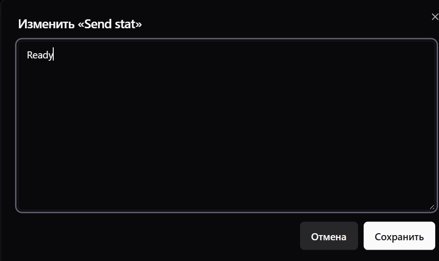This screenshot has width=439, height=261.
Task: Click the middle of the multiline text field
Action: click(x=225, y=126)
